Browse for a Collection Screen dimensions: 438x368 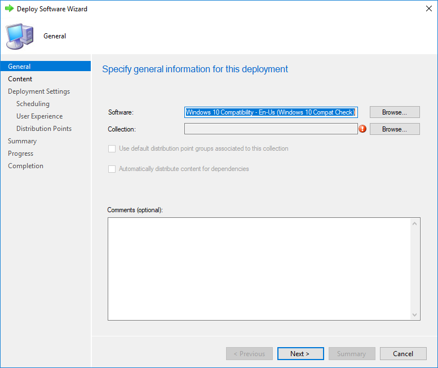(x=395, y=129)
